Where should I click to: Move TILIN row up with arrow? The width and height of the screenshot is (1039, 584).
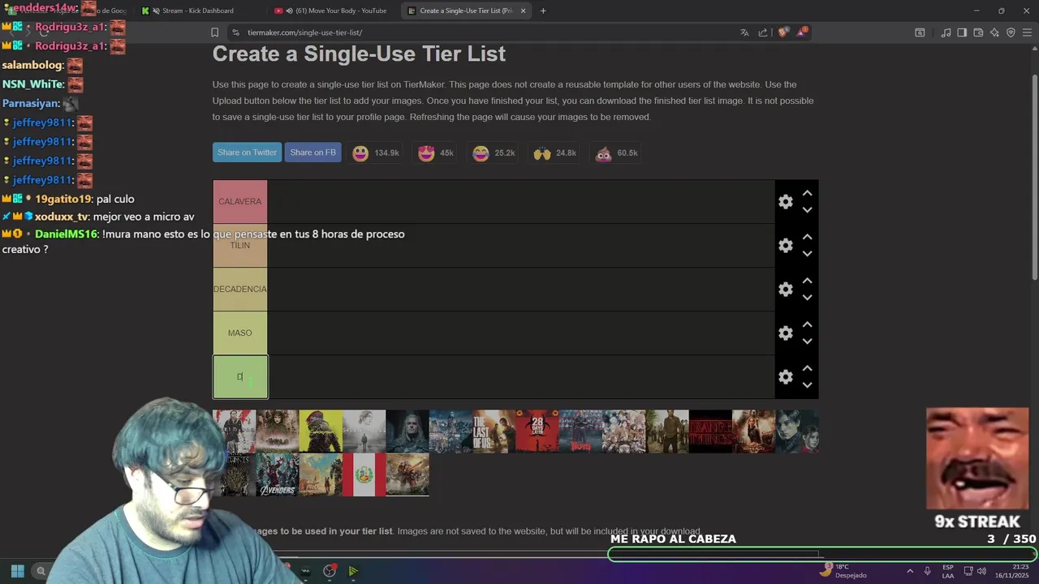pos(807,238)
